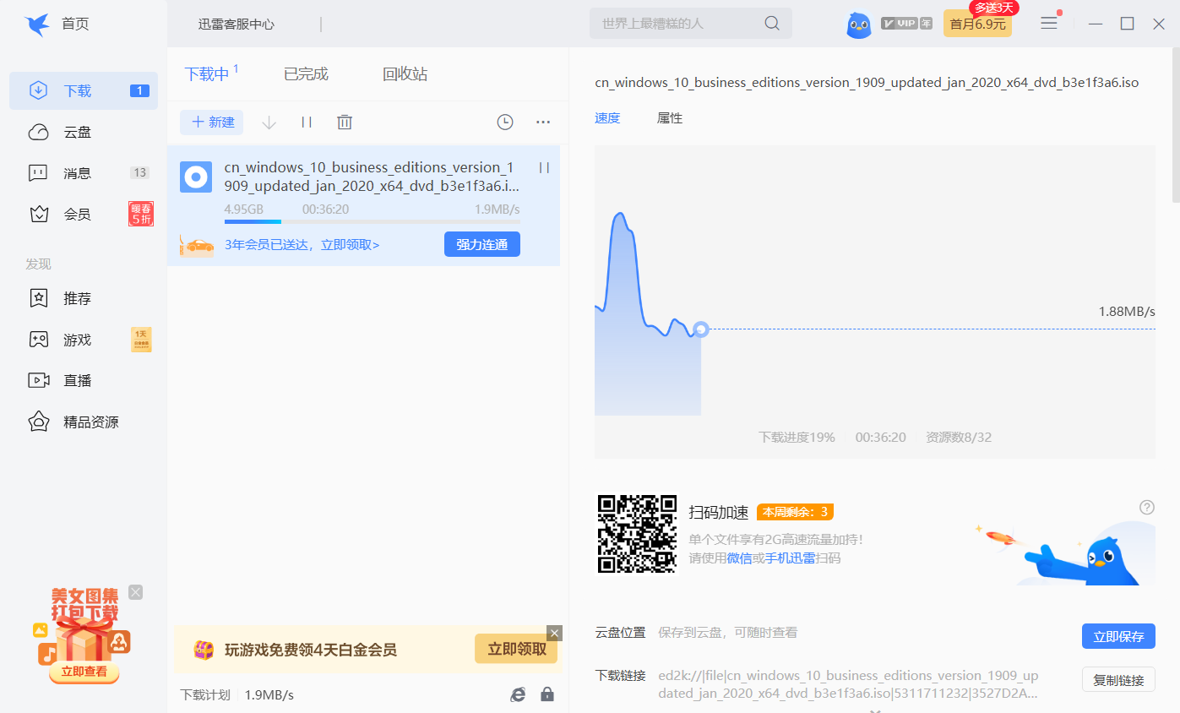Delete task using the trash icon
This screenshot has width=1180, height=713.
345,122
